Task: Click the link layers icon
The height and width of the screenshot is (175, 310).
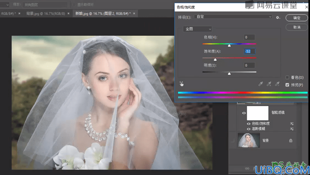Action: 247,168
